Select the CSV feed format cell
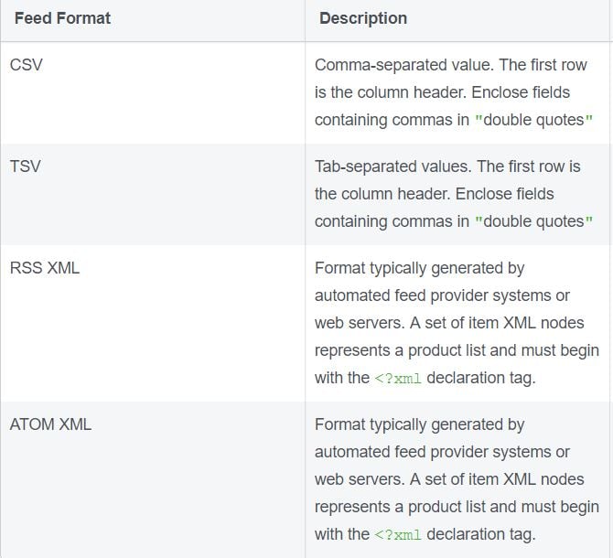613x558 pixels. tap(25, 65)
